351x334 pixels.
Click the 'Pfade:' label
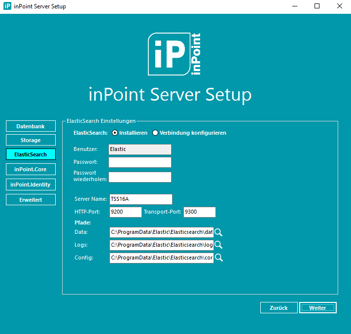(x=83, y=223)
